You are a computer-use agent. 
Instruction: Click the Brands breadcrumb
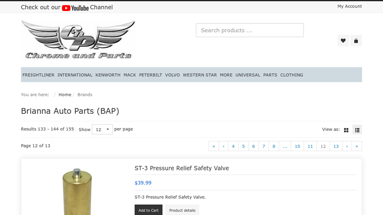(85, 95)
